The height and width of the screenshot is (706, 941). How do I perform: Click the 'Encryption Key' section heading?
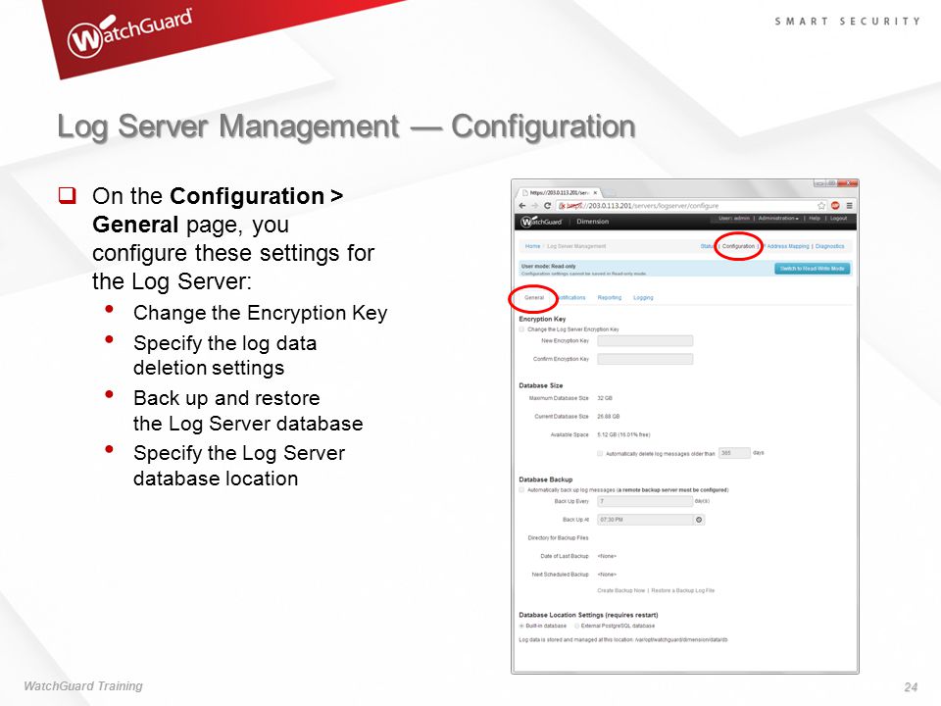pos(542,320)
